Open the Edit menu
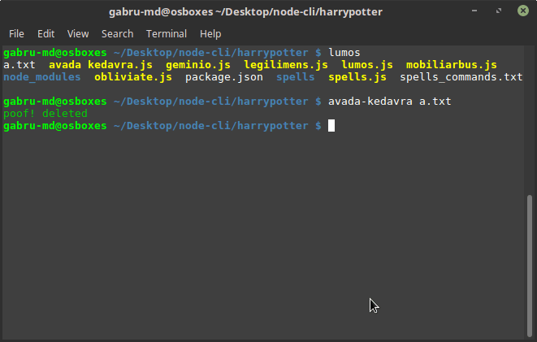This screenshot has height=342, width=537. coord(45,34)
